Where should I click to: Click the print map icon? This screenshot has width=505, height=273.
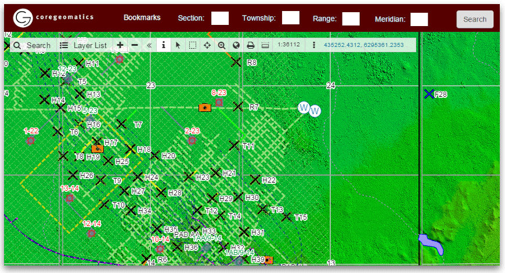click(x=251, y=45)
